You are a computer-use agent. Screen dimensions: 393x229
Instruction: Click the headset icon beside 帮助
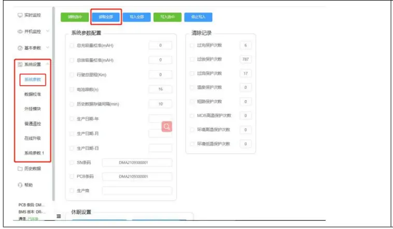20,185
